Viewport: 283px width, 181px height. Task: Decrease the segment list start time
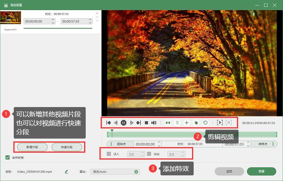coord(53,23)
